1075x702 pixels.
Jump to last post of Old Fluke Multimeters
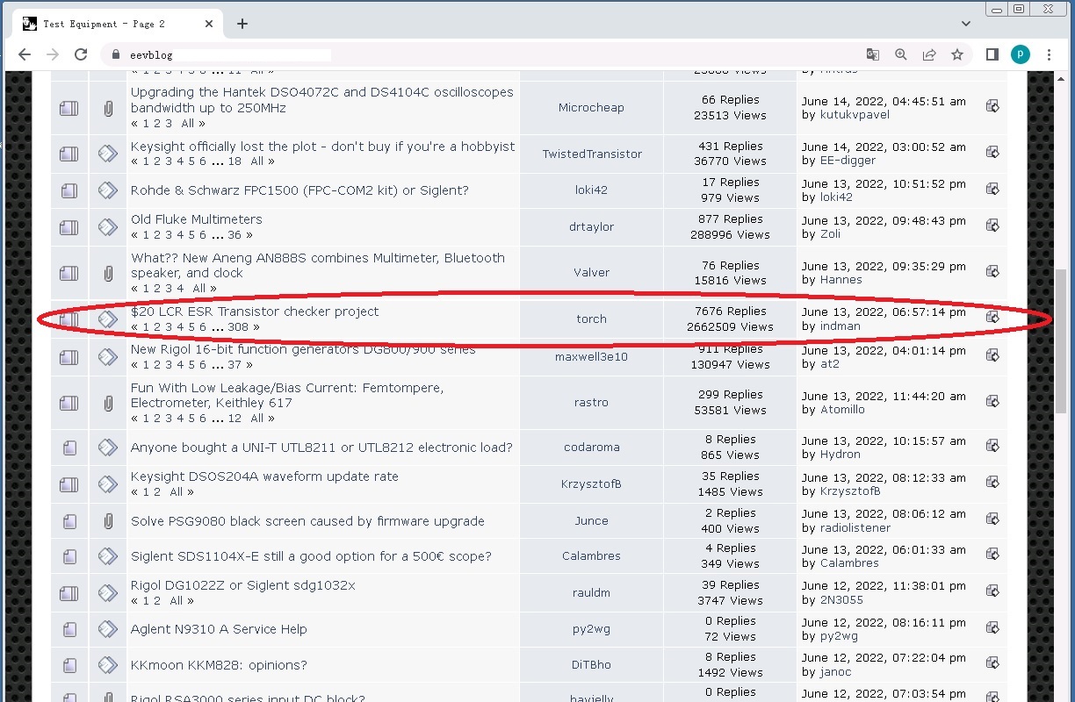pos(992,227)
